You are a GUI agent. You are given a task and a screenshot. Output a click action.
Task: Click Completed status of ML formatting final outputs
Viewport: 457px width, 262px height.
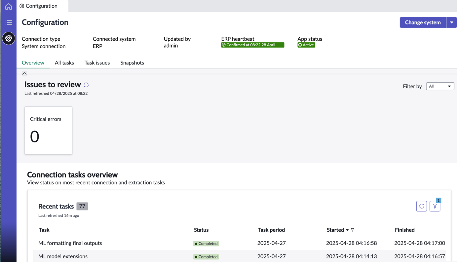pos(206,243)
